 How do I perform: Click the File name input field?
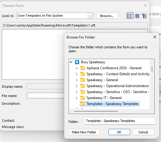(x=46, y=95)
